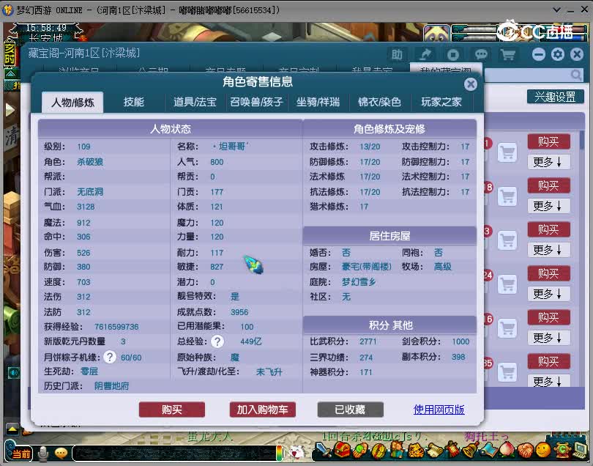Screen dimensions: 593x466
Task: Open the orange chat bubble emoji icon
Action: click(61, 453)
